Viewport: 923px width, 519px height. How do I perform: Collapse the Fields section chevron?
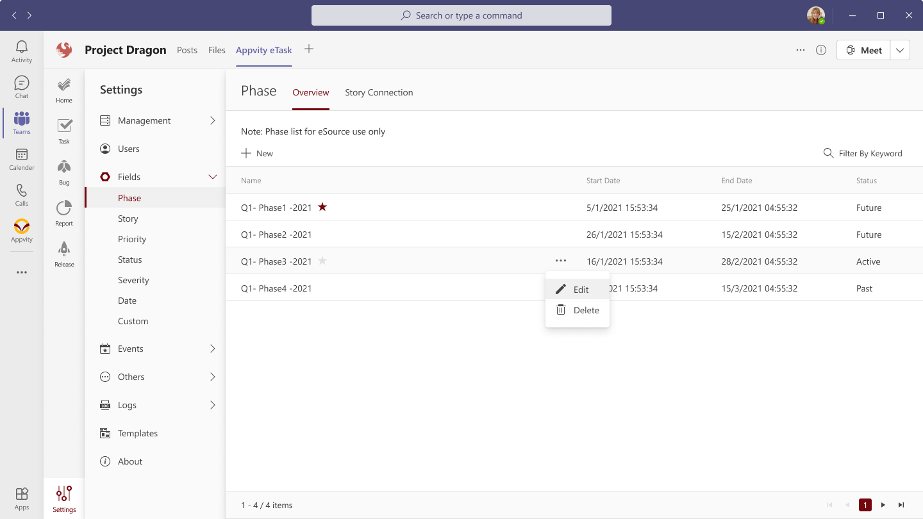click(213, 177)
